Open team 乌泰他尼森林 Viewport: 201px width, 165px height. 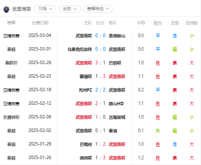pos(80,49)
